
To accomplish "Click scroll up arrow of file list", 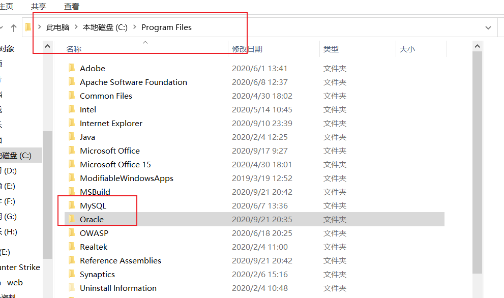I will (478, 46).
